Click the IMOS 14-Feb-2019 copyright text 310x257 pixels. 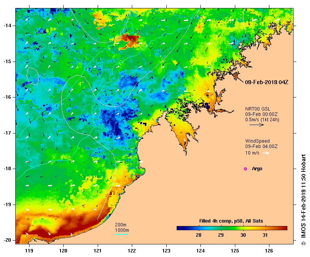pyautogui.click(x=303, y=200)
